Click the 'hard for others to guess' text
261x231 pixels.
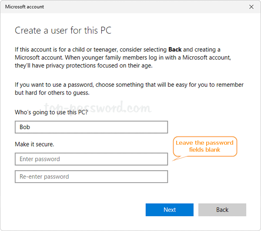[x=57, y=93]
